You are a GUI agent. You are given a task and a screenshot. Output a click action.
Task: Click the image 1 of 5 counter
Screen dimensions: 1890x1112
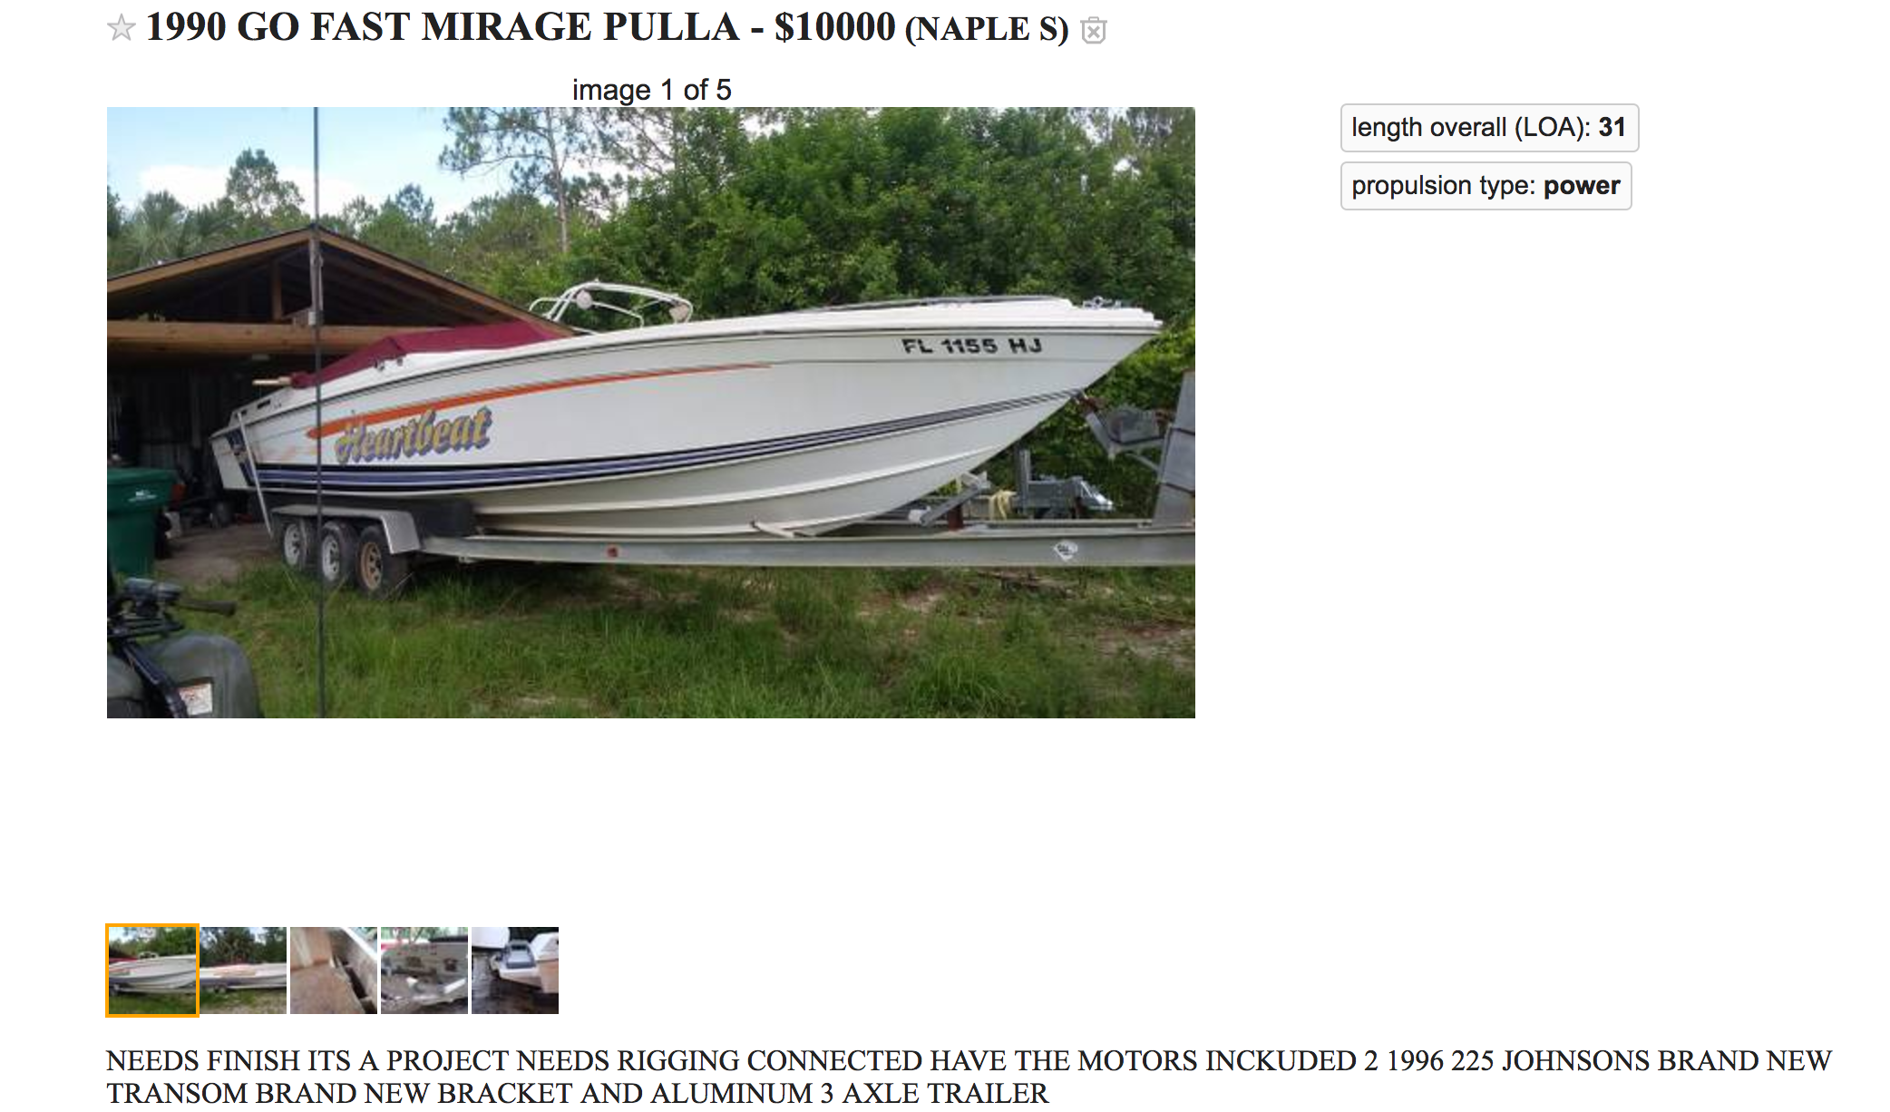651,90
